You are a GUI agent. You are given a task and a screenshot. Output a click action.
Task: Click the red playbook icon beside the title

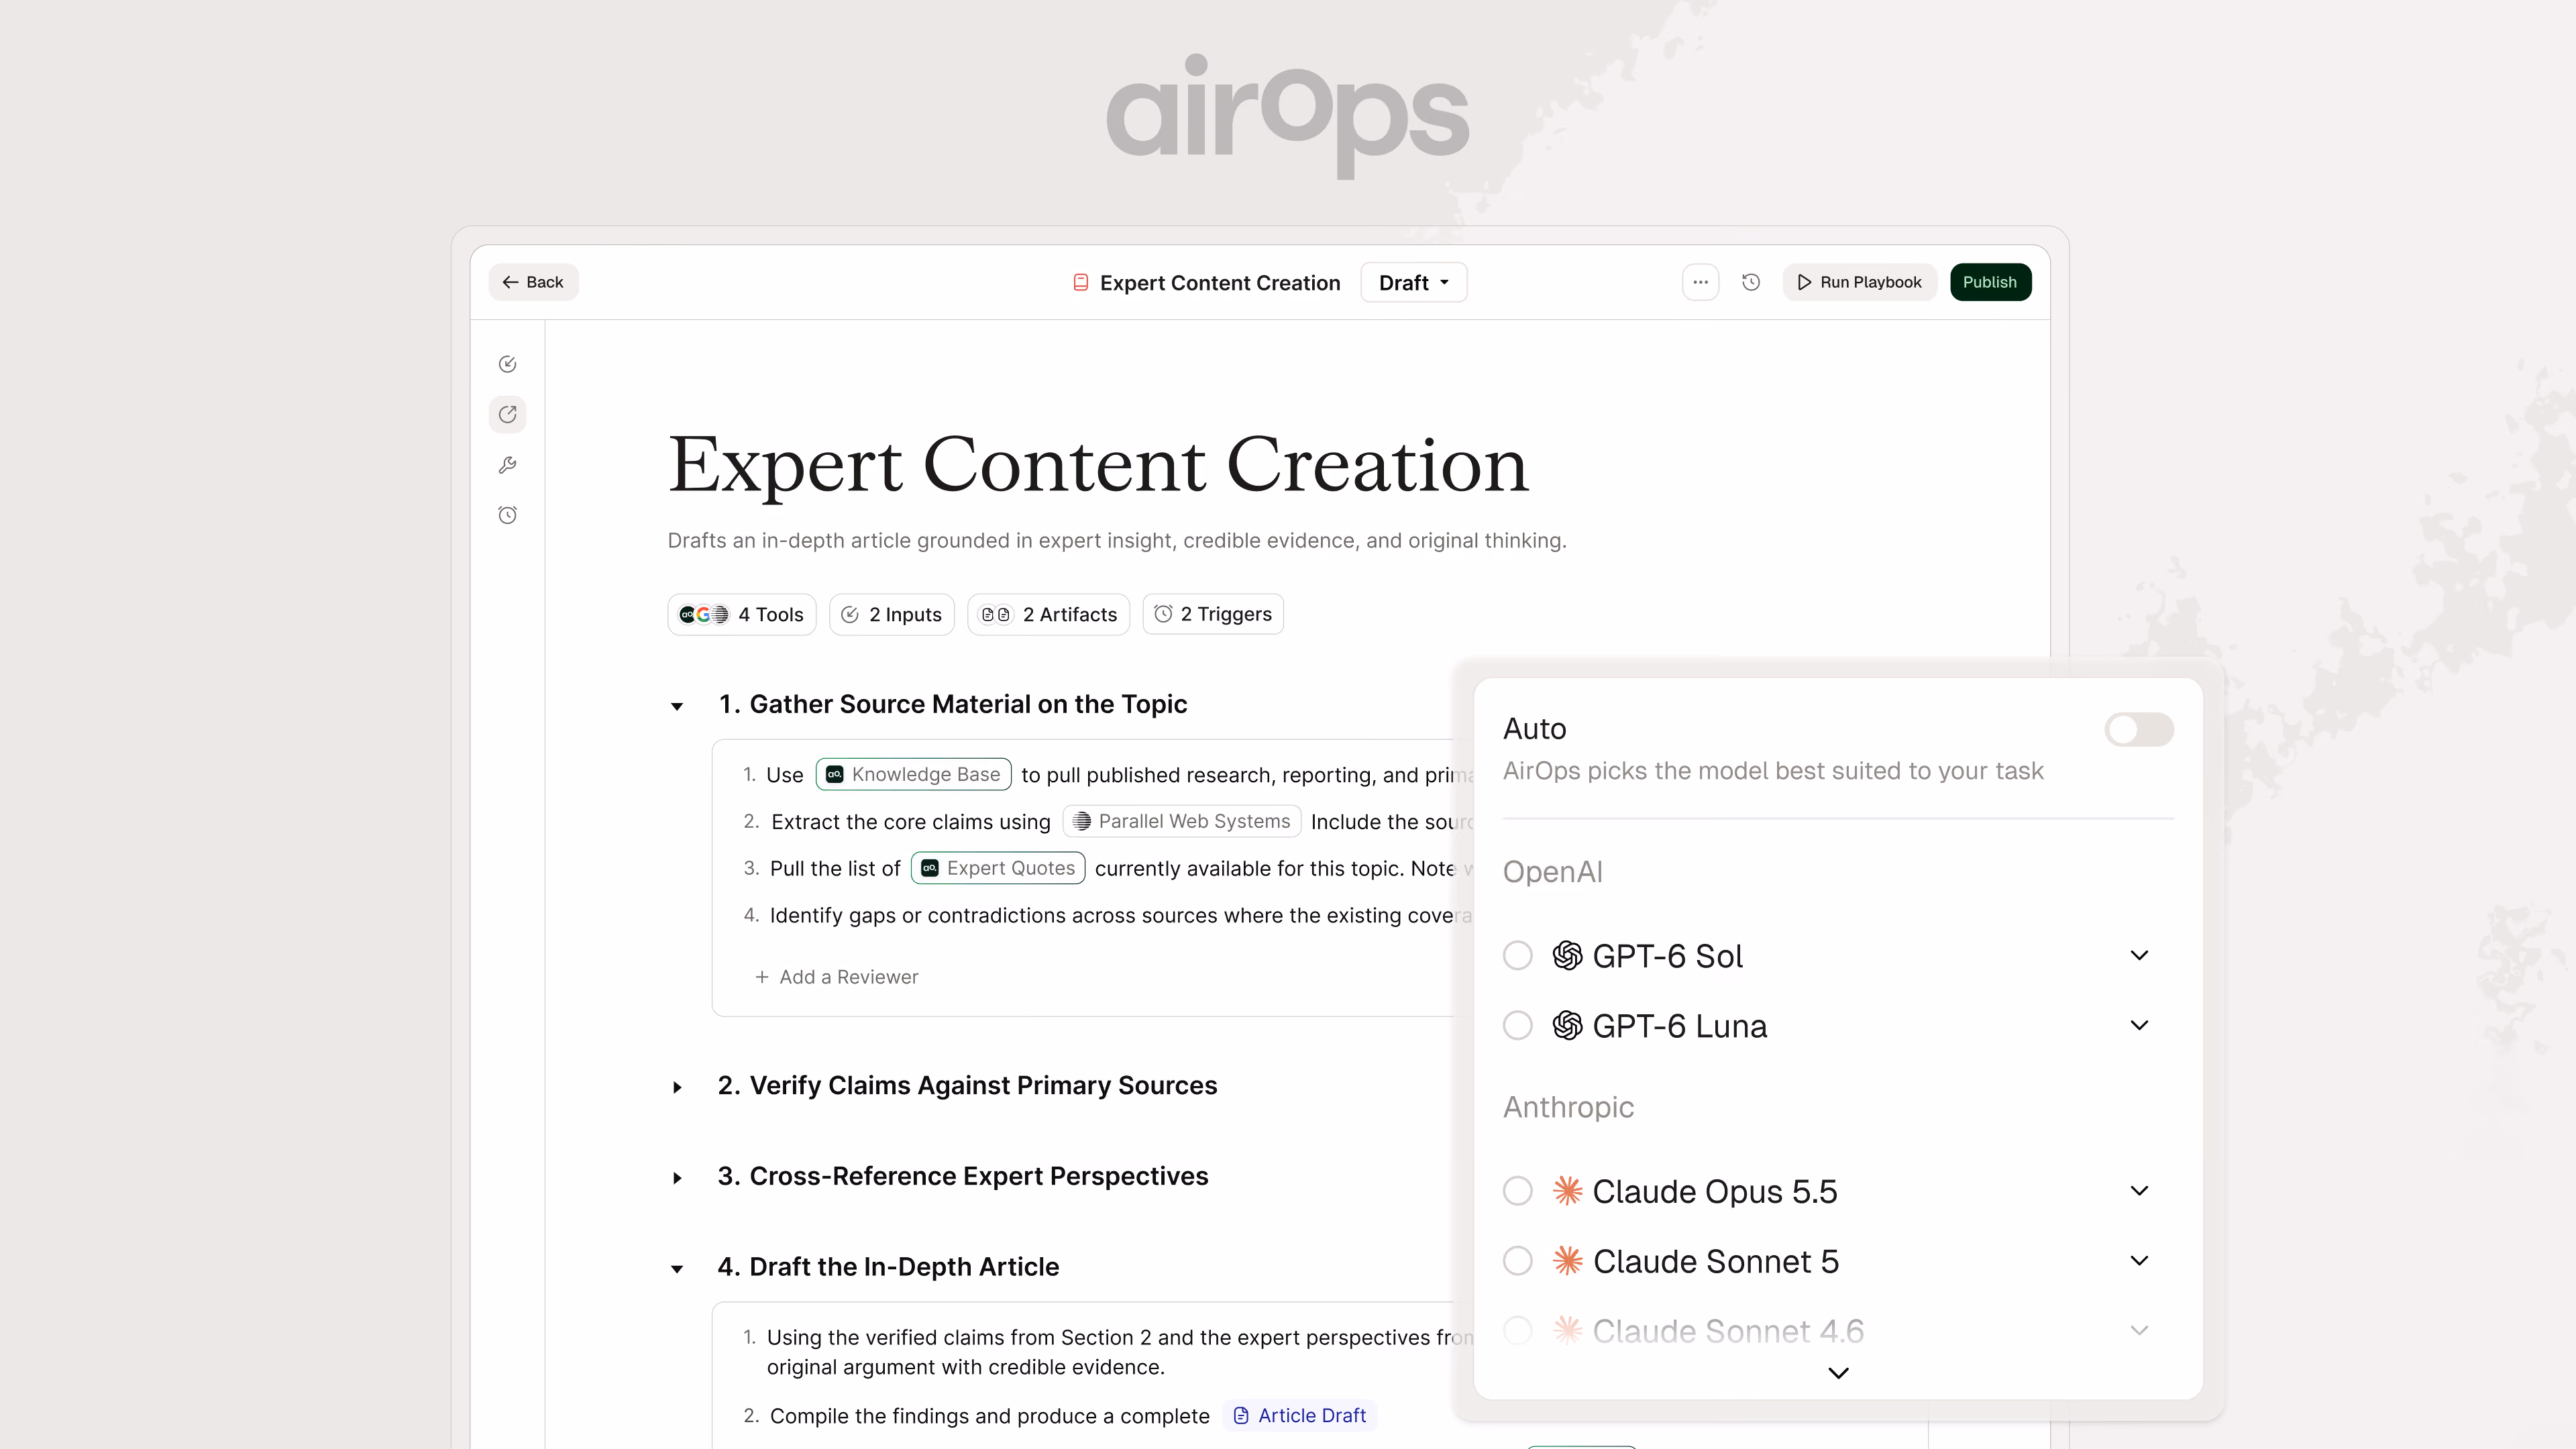pos(1080,282)
